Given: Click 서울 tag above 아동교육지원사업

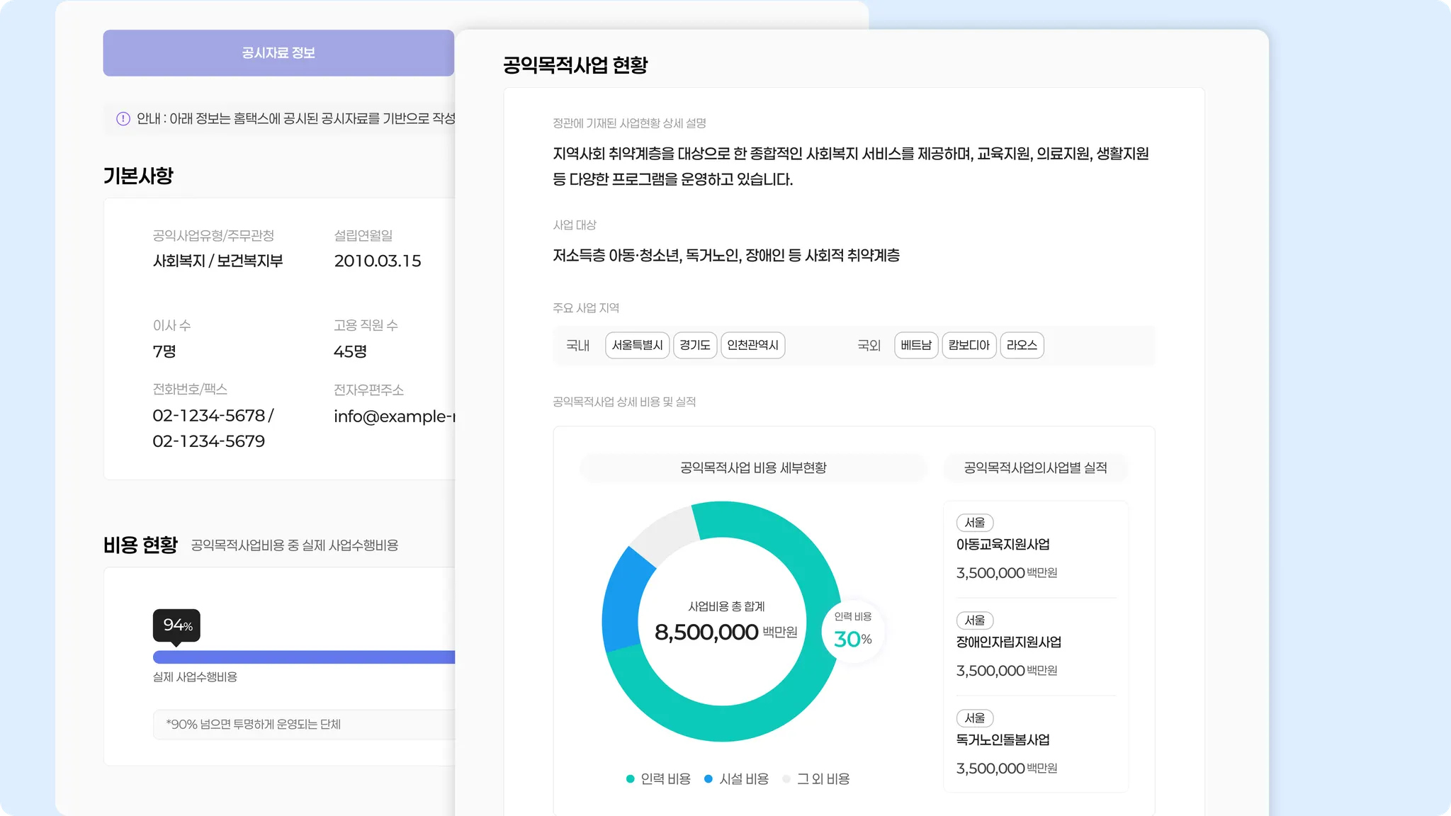Looking at the screenshot, I should click(975, 523).
